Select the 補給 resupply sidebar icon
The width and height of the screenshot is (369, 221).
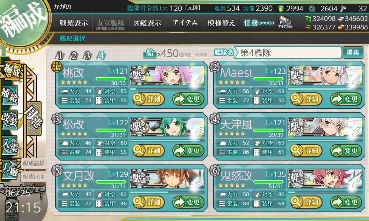pos(10,95)
